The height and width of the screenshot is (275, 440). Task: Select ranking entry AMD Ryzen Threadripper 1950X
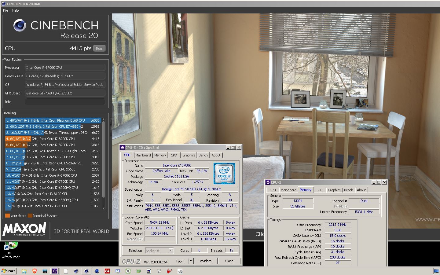[53, 133]
